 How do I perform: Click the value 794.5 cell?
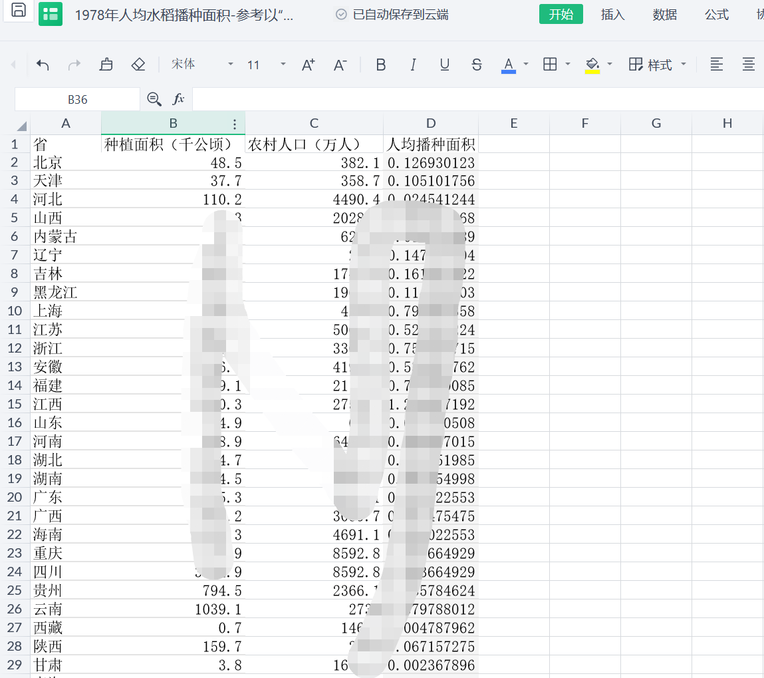[x=173, y=591]
